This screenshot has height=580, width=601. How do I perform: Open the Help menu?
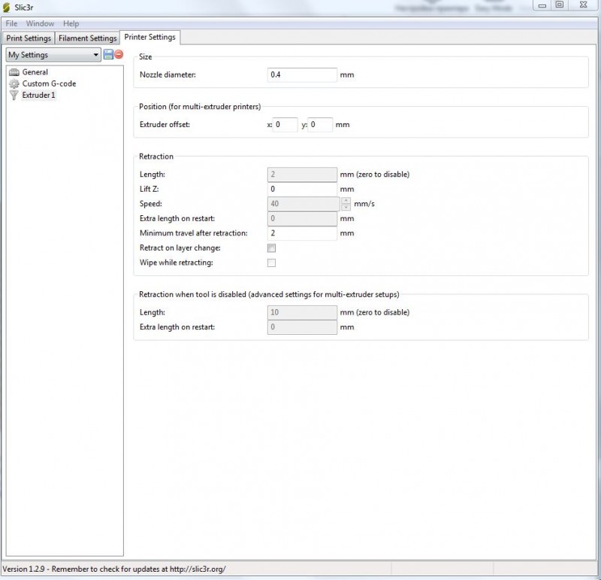coord(71,23)
